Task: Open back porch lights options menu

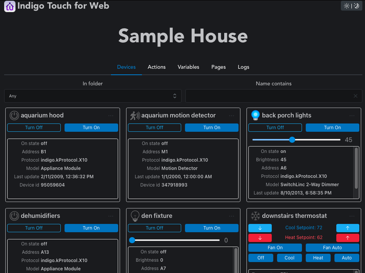Action: (x=352, y=116)
